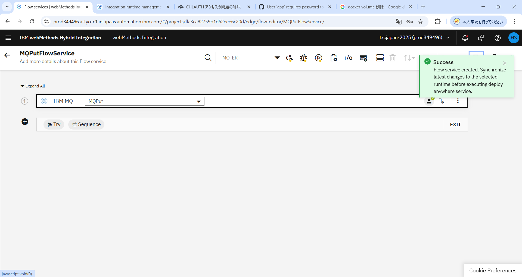Open a new browser tab

point(423,7)
